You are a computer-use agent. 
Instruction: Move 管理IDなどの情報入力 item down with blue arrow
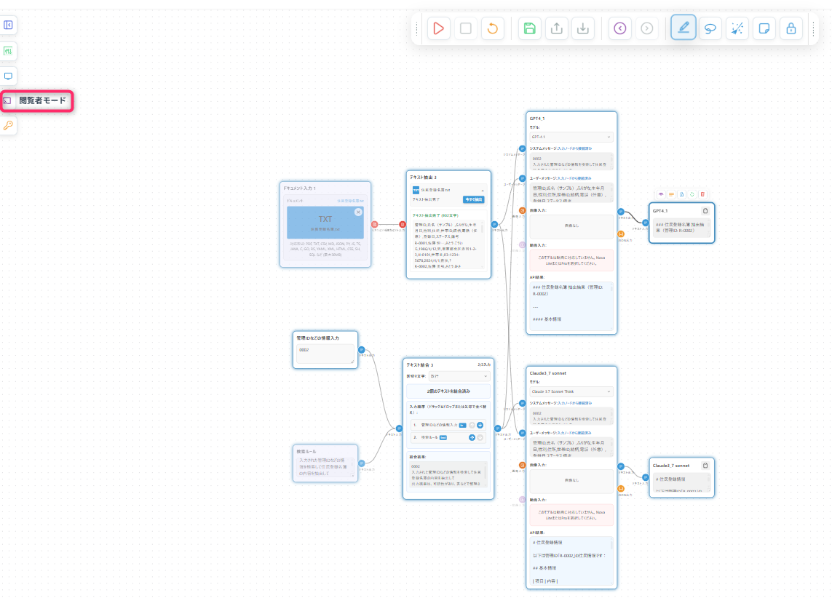tap(480, 425)
